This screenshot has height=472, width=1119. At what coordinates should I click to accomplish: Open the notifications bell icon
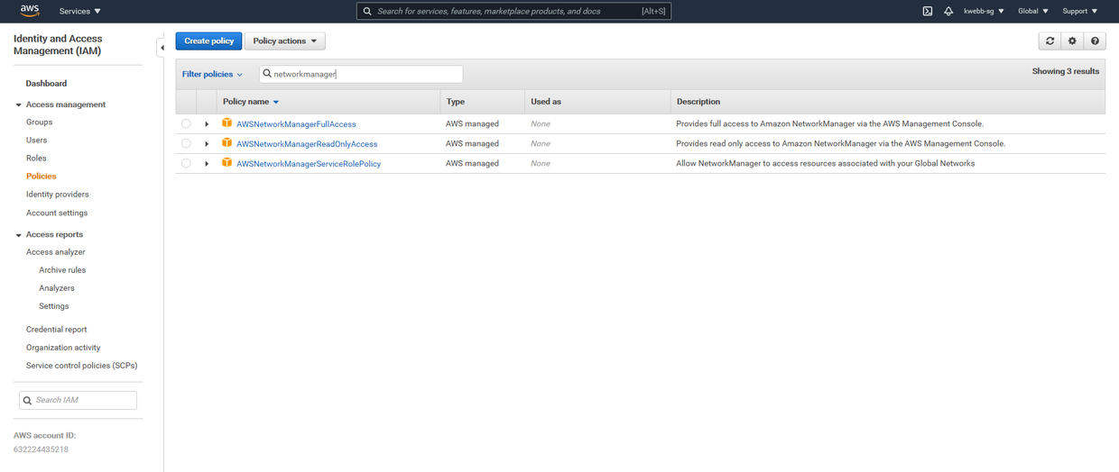tap(948, 11)
